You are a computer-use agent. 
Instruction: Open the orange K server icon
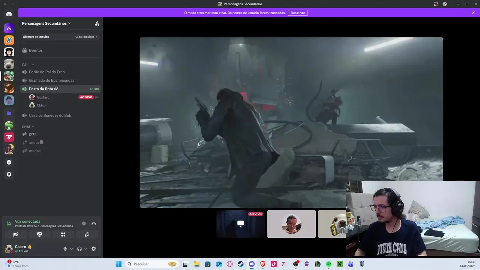pyautogui.click(x=9, y=40)
